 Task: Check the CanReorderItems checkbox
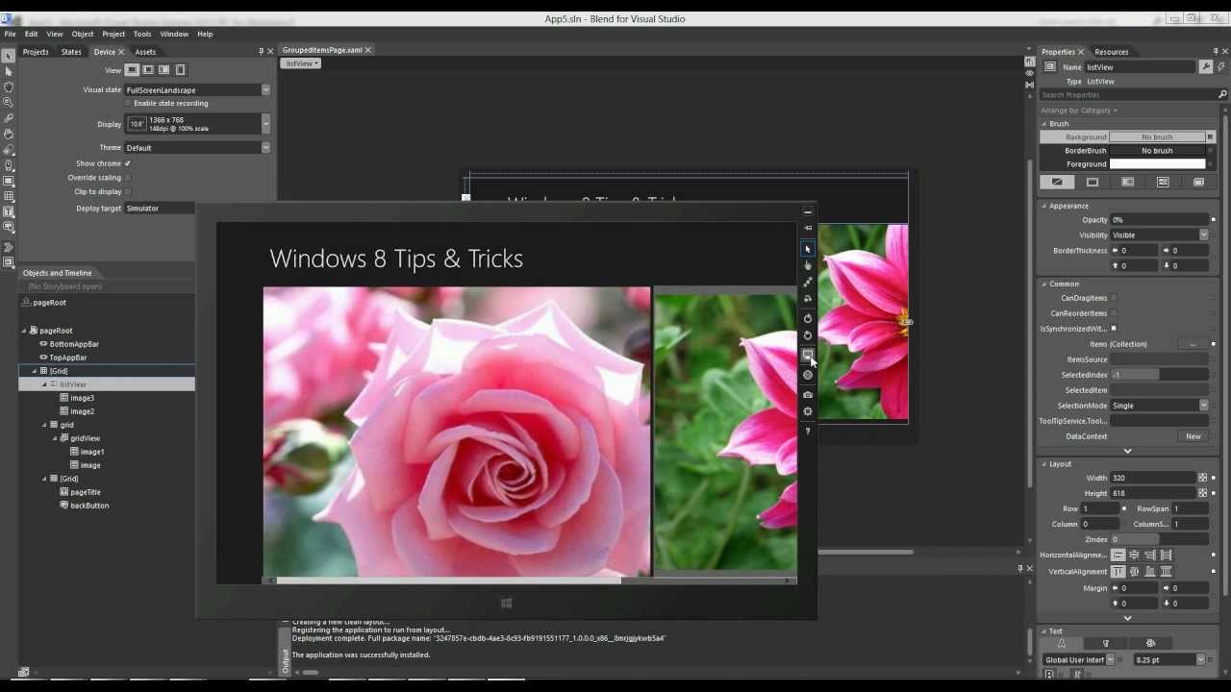coord(1114,313)
